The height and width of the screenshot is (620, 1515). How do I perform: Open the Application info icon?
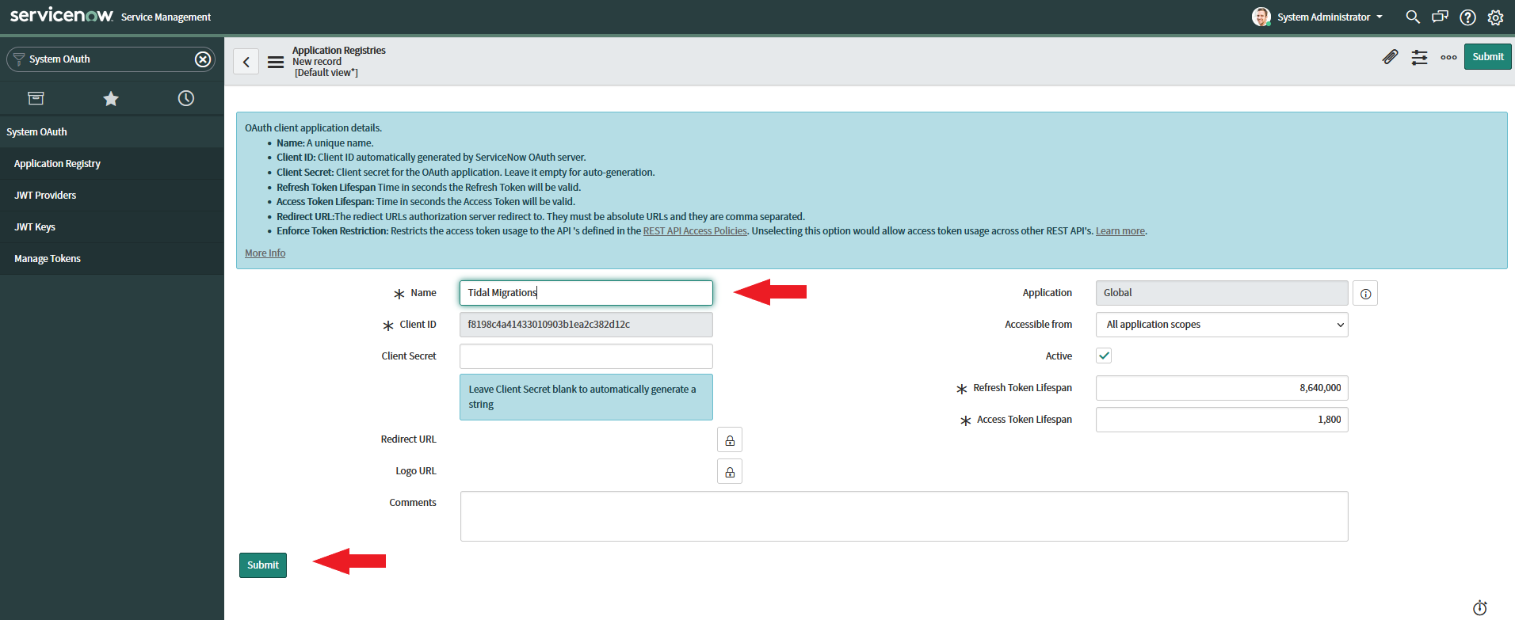coord(1365,294)
